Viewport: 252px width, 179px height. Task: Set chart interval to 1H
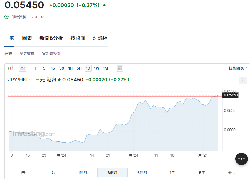tap(70, 68)
